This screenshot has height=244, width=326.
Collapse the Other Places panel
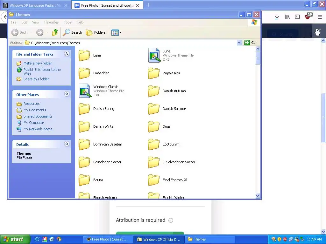(x=67, y=94)
